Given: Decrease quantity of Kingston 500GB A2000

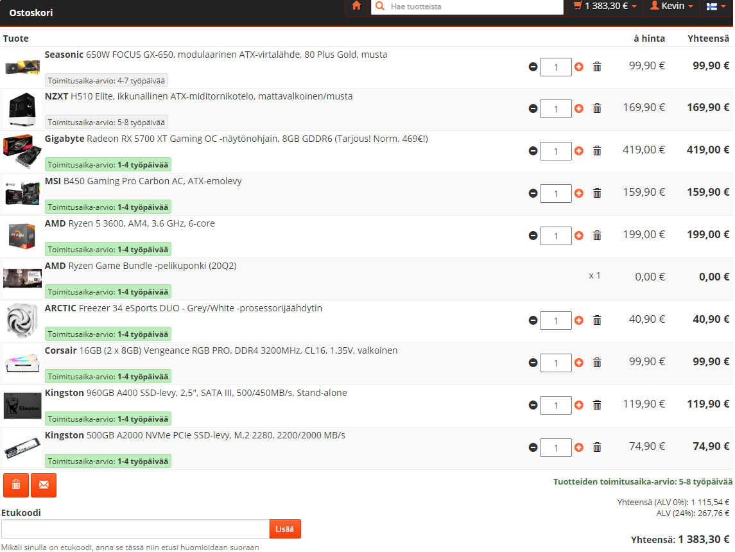Looking at the screenshot, I should coord(533,447).
